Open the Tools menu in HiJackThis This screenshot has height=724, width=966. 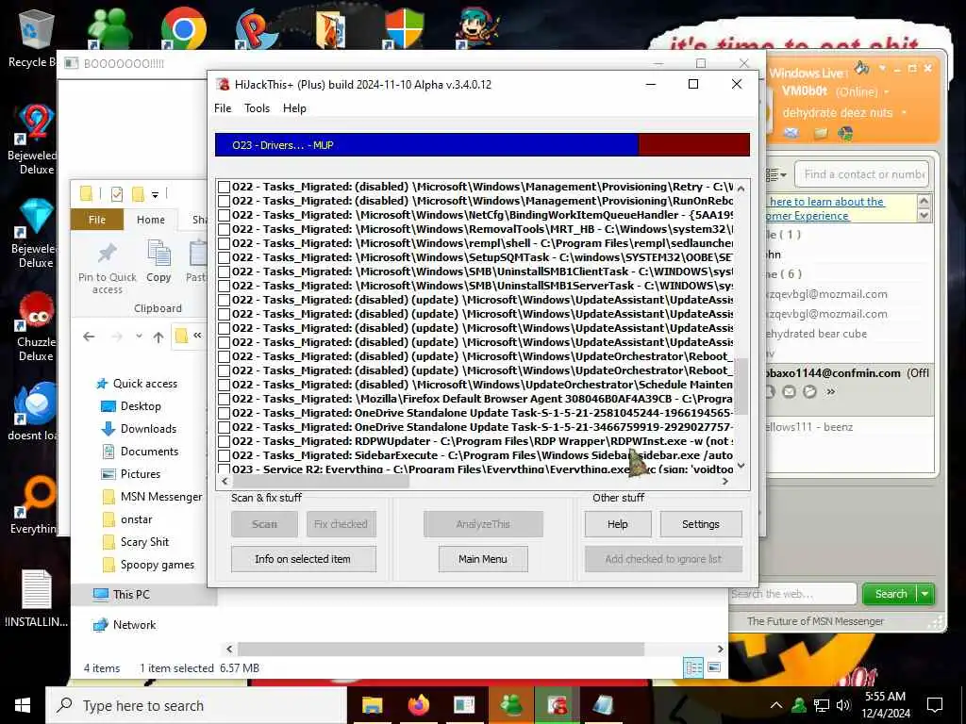257,108
